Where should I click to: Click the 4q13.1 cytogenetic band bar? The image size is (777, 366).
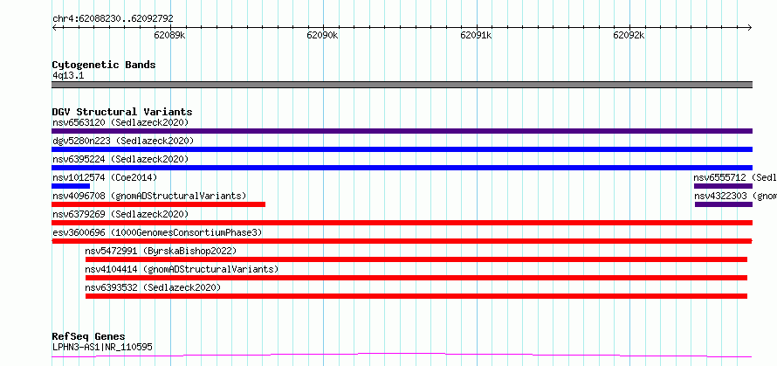click(x=402, y=85)
